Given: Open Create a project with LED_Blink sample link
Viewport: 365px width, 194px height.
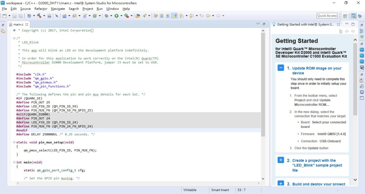Looking at the screenshot, I should pos(317,165).
